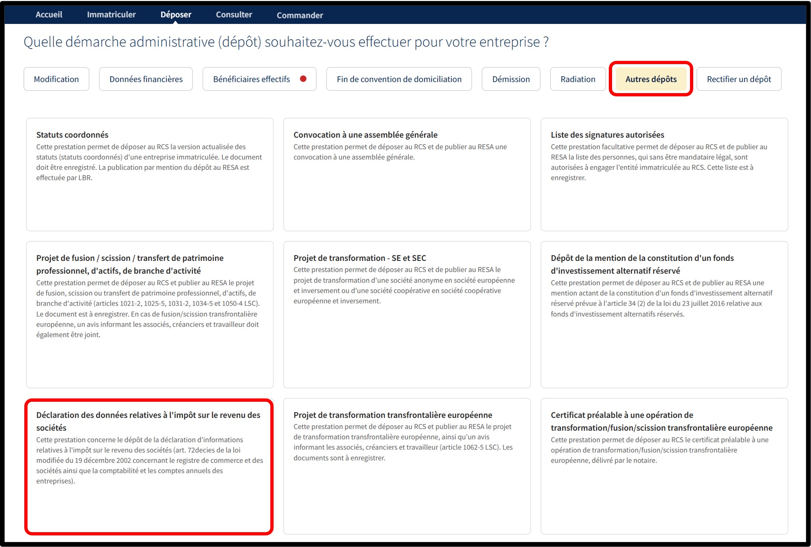This screenshot has width=811, height=547.
Task: Select Projet de transformation transfrontalière européenne
Action: [407, 466]
